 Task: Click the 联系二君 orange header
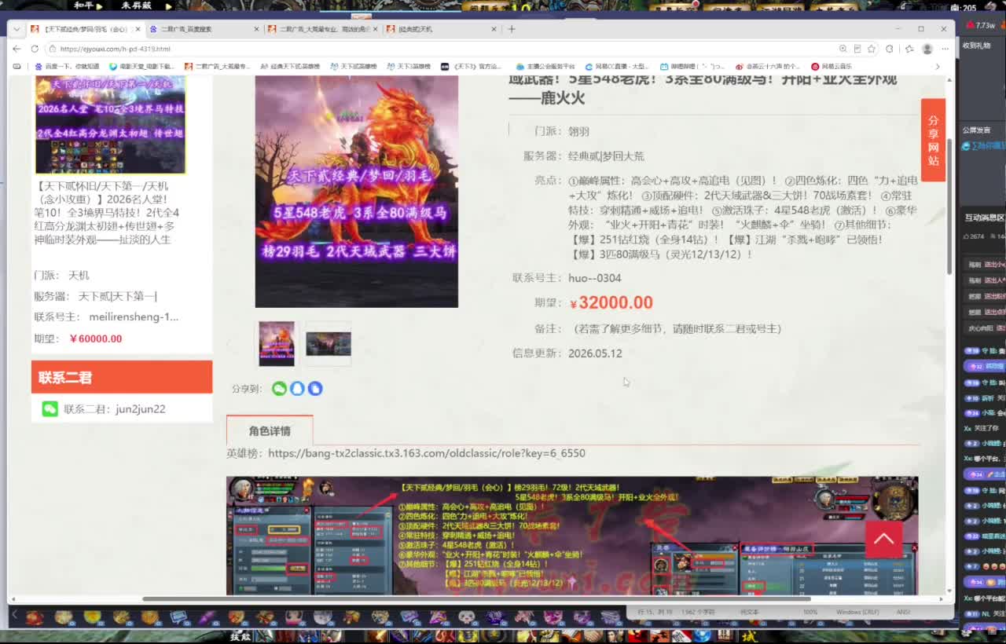pos(122,377)
